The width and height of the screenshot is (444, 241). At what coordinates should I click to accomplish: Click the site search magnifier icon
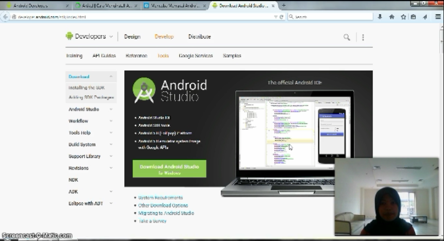point(346,37)
